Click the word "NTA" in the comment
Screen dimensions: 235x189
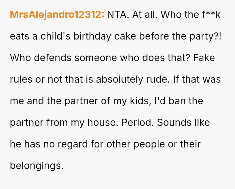point(118,15)
